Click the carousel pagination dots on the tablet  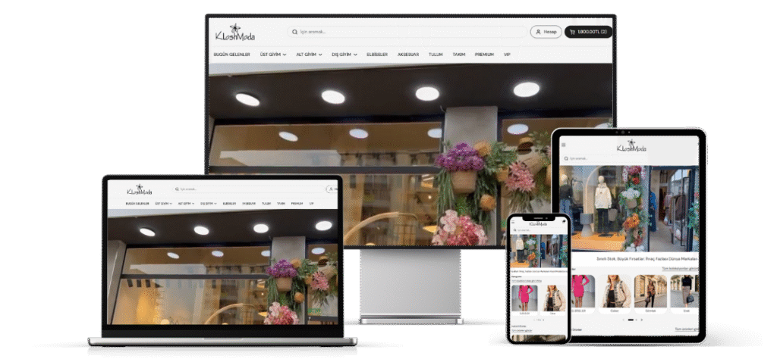[630, 320]
